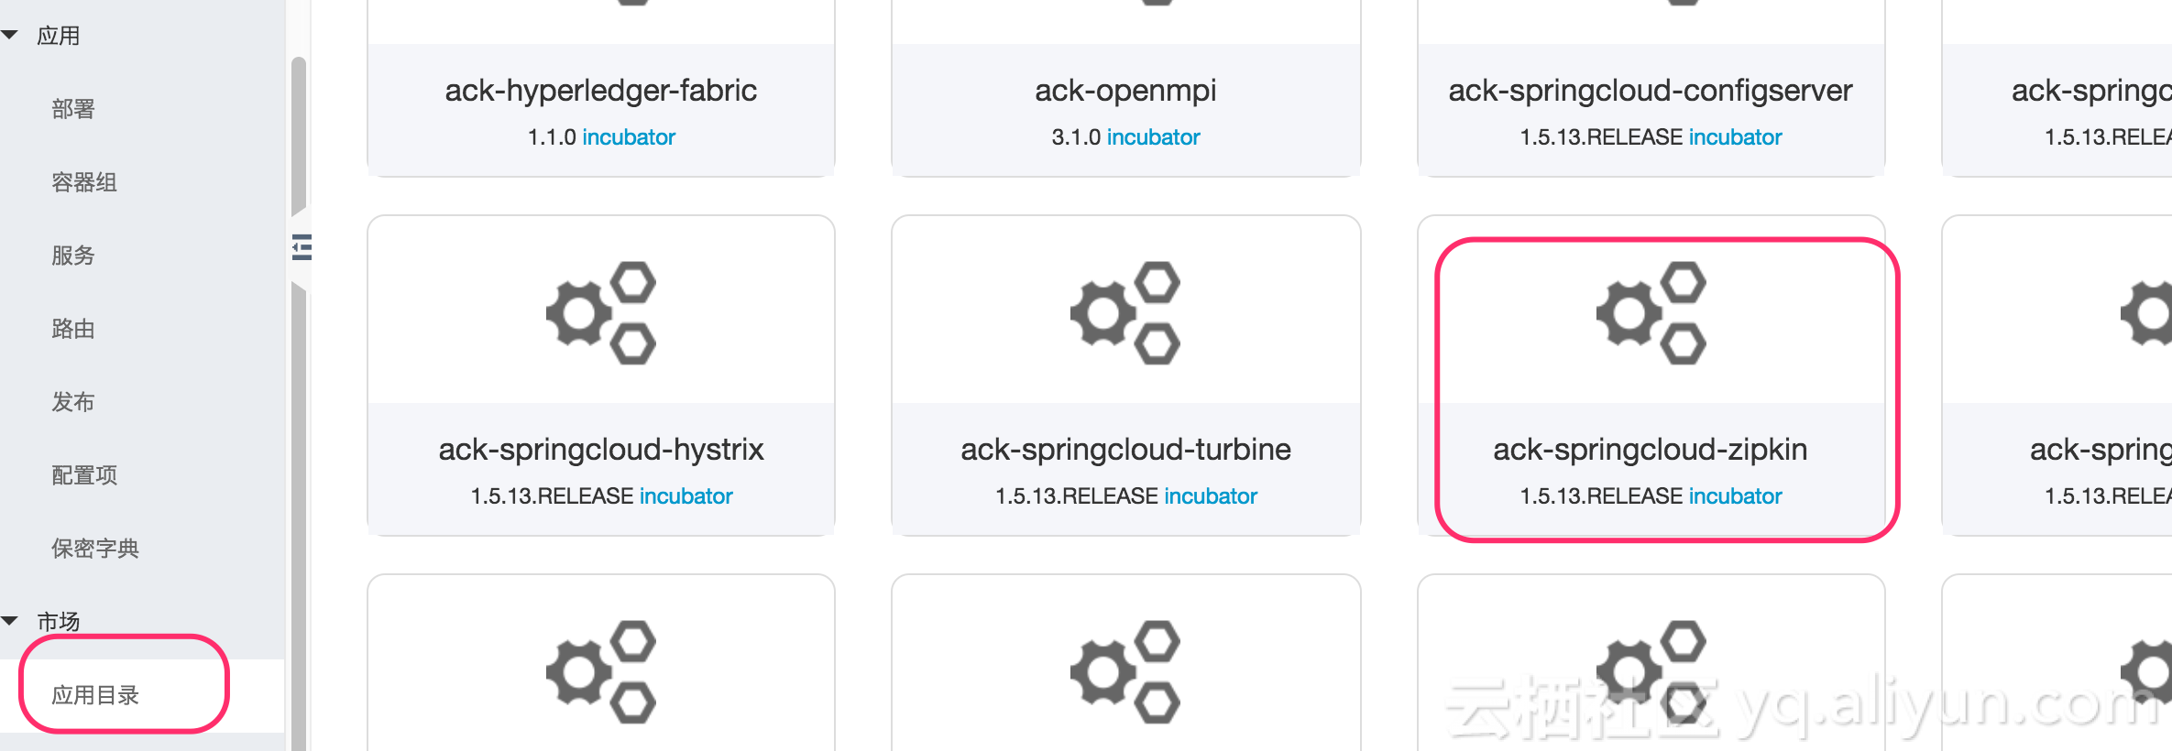Click gear icon below ack-springcloud-zipkin card
2172x751 pixels.
coord(1651,672)
